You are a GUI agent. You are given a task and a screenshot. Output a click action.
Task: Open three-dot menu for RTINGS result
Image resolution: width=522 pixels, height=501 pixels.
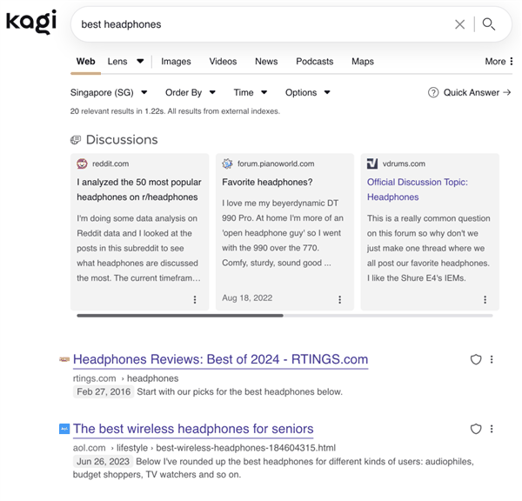[492, 359]
